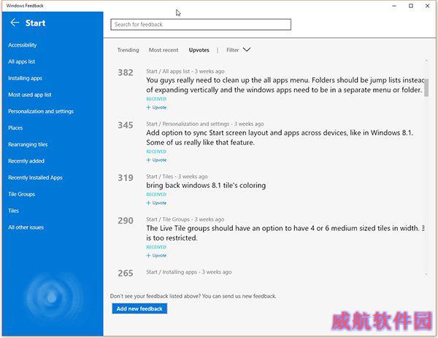Open the Tile Groups category

coord(21,194)
